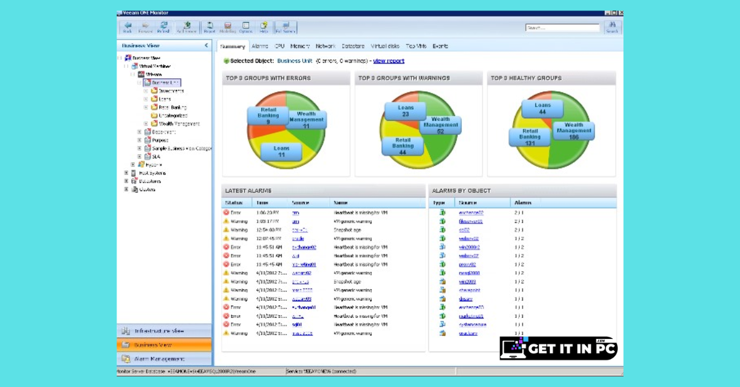Click first 'Snapshot age' alarm name

348,229
